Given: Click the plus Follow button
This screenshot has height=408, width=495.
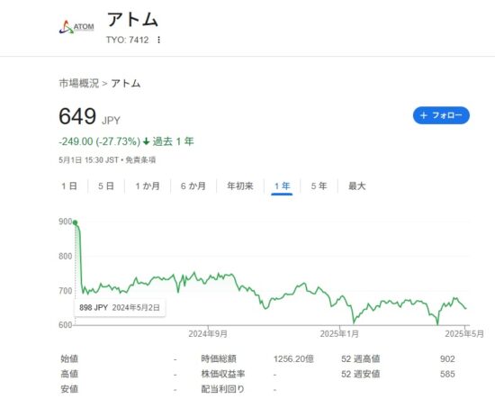Looking at the screenshot, I should coord(441,115).
